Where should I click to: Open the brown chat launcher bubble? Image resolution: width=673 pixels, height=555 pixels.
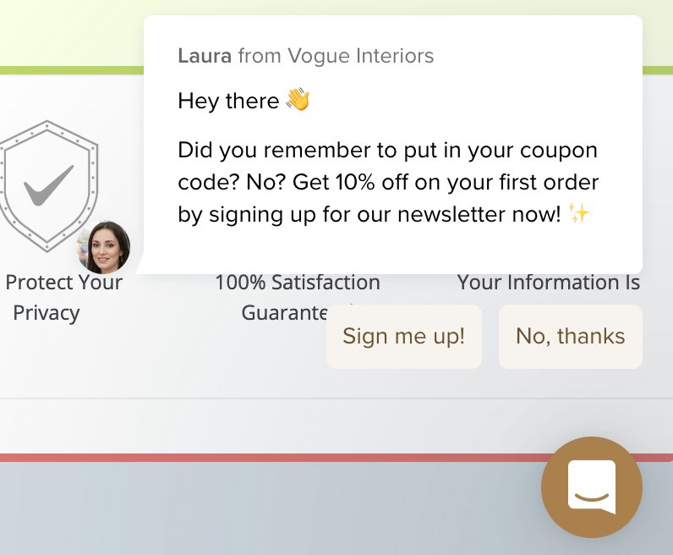coord(592,487)
